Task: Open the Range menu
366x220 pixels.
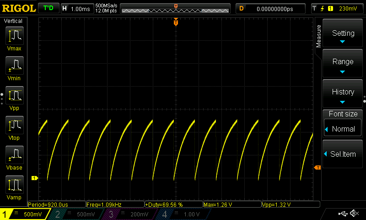Action: click(343, 63)
